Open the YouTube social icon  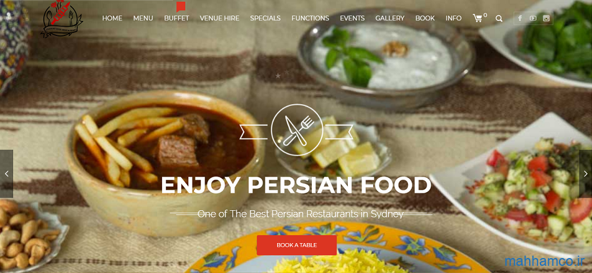pyautogui.click(x=533, y=18)
